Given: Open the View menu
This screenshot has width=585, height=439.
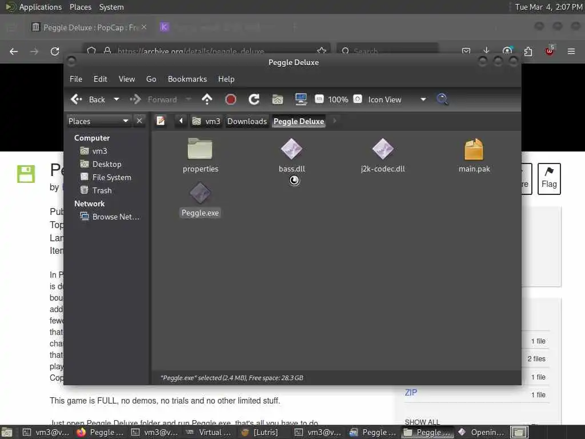Looking at the screenshot, I should 127,79.
